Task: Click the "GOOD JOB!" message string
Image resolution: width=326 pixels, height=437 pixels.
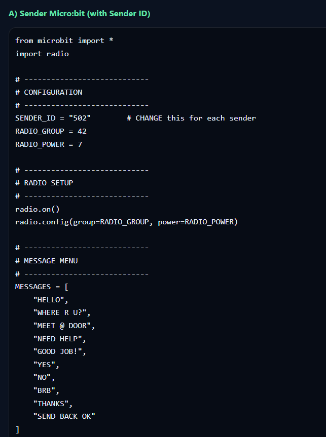Action: click(59, 351)
